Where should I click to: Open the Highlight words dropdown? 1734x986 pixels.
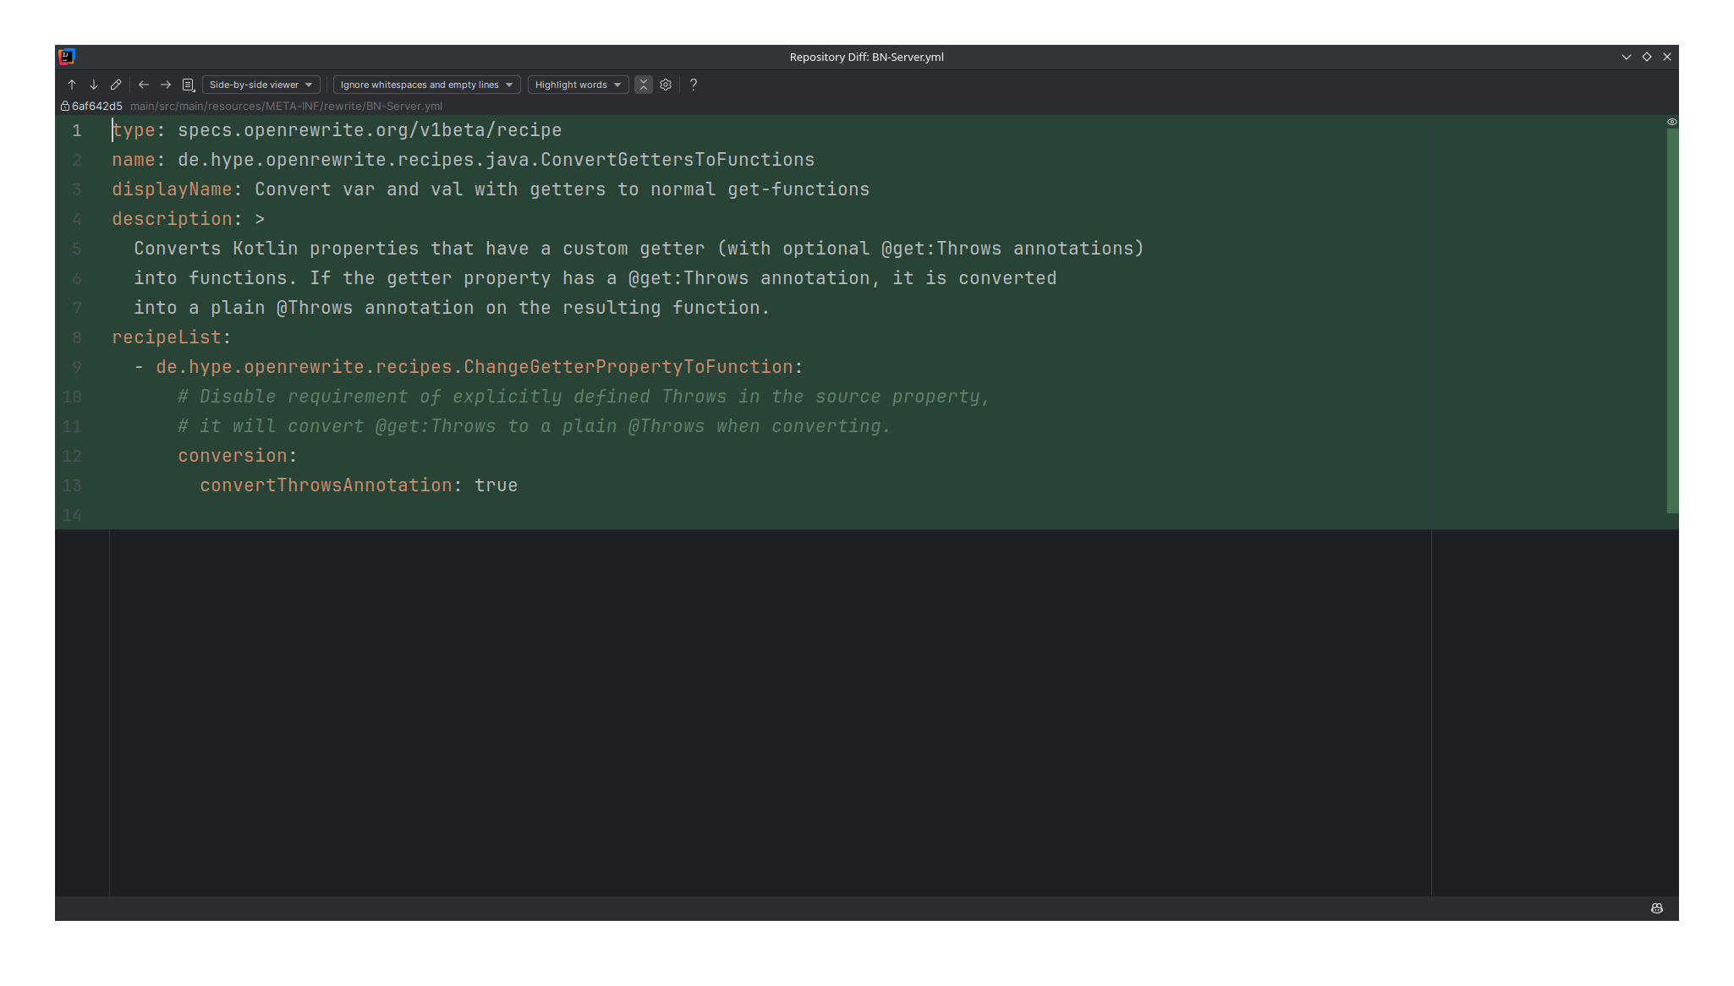[578, 85]
